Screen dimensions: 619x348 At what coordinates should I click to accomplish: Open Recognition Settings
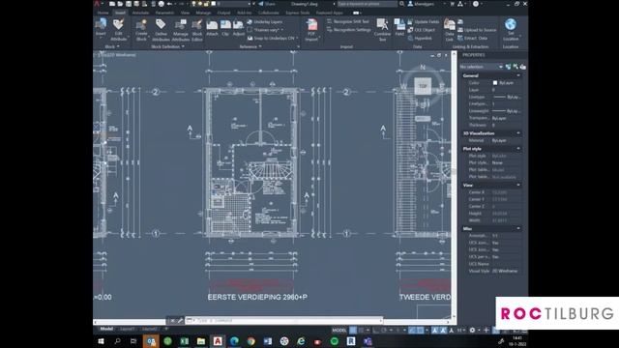tap(349, 30)
